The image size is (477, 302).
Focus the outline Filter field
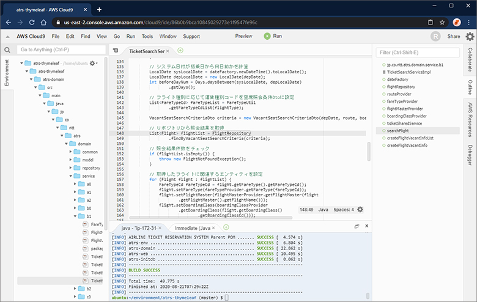point(418,53)
